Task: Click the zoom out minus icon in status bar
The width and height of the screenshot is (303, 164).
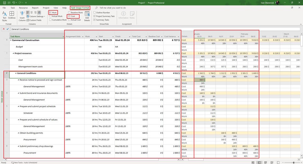Action: pyautogui.click(x=283, y=163)
